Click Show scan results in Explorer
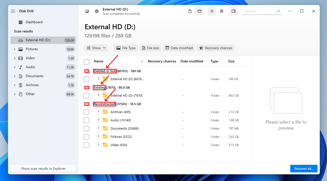327x181 pixels. coord(43,169)
